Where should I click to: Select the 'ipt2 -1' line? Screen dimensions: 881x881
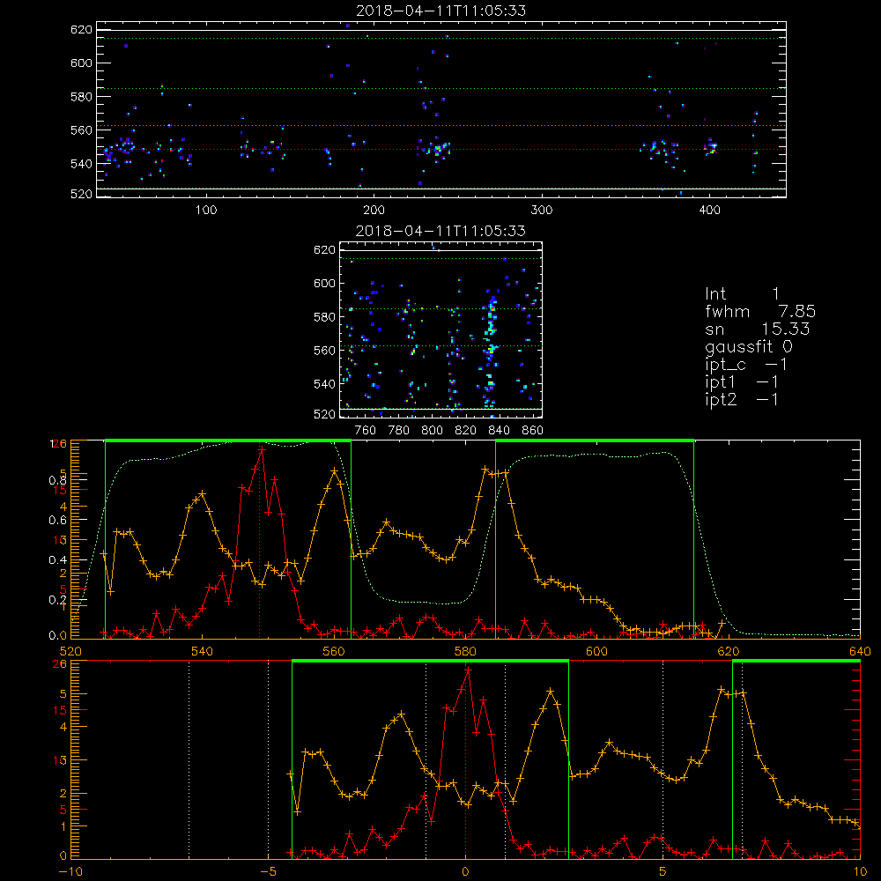[742, 400]
